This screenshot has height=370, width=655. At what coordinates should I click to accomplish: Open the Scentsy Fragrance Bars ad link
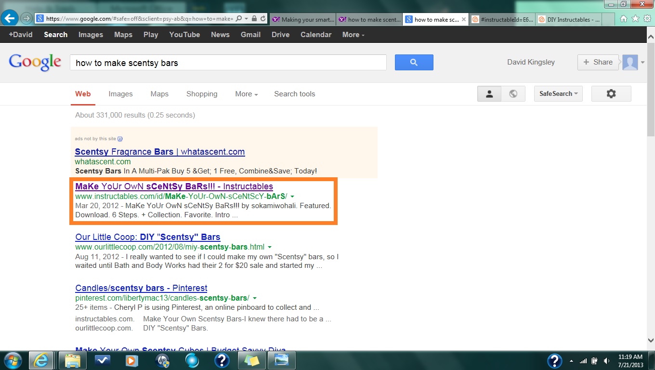coord(160,152)
